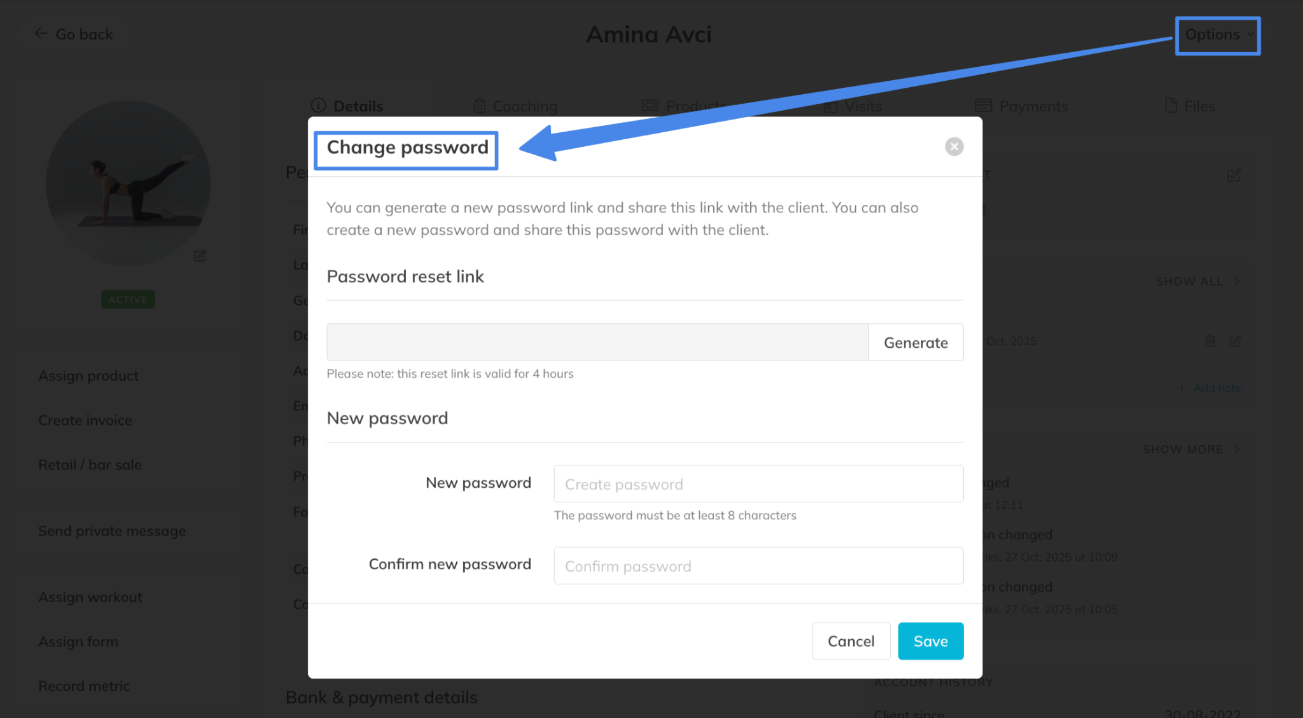Viewport: 1303px width, 718px height.
Task: Switch to the Files tab
Action: click(1190, 106)
